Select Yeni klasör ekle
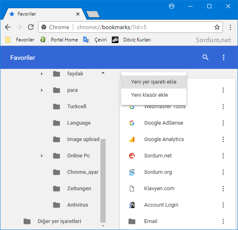 tap(154, 95)
